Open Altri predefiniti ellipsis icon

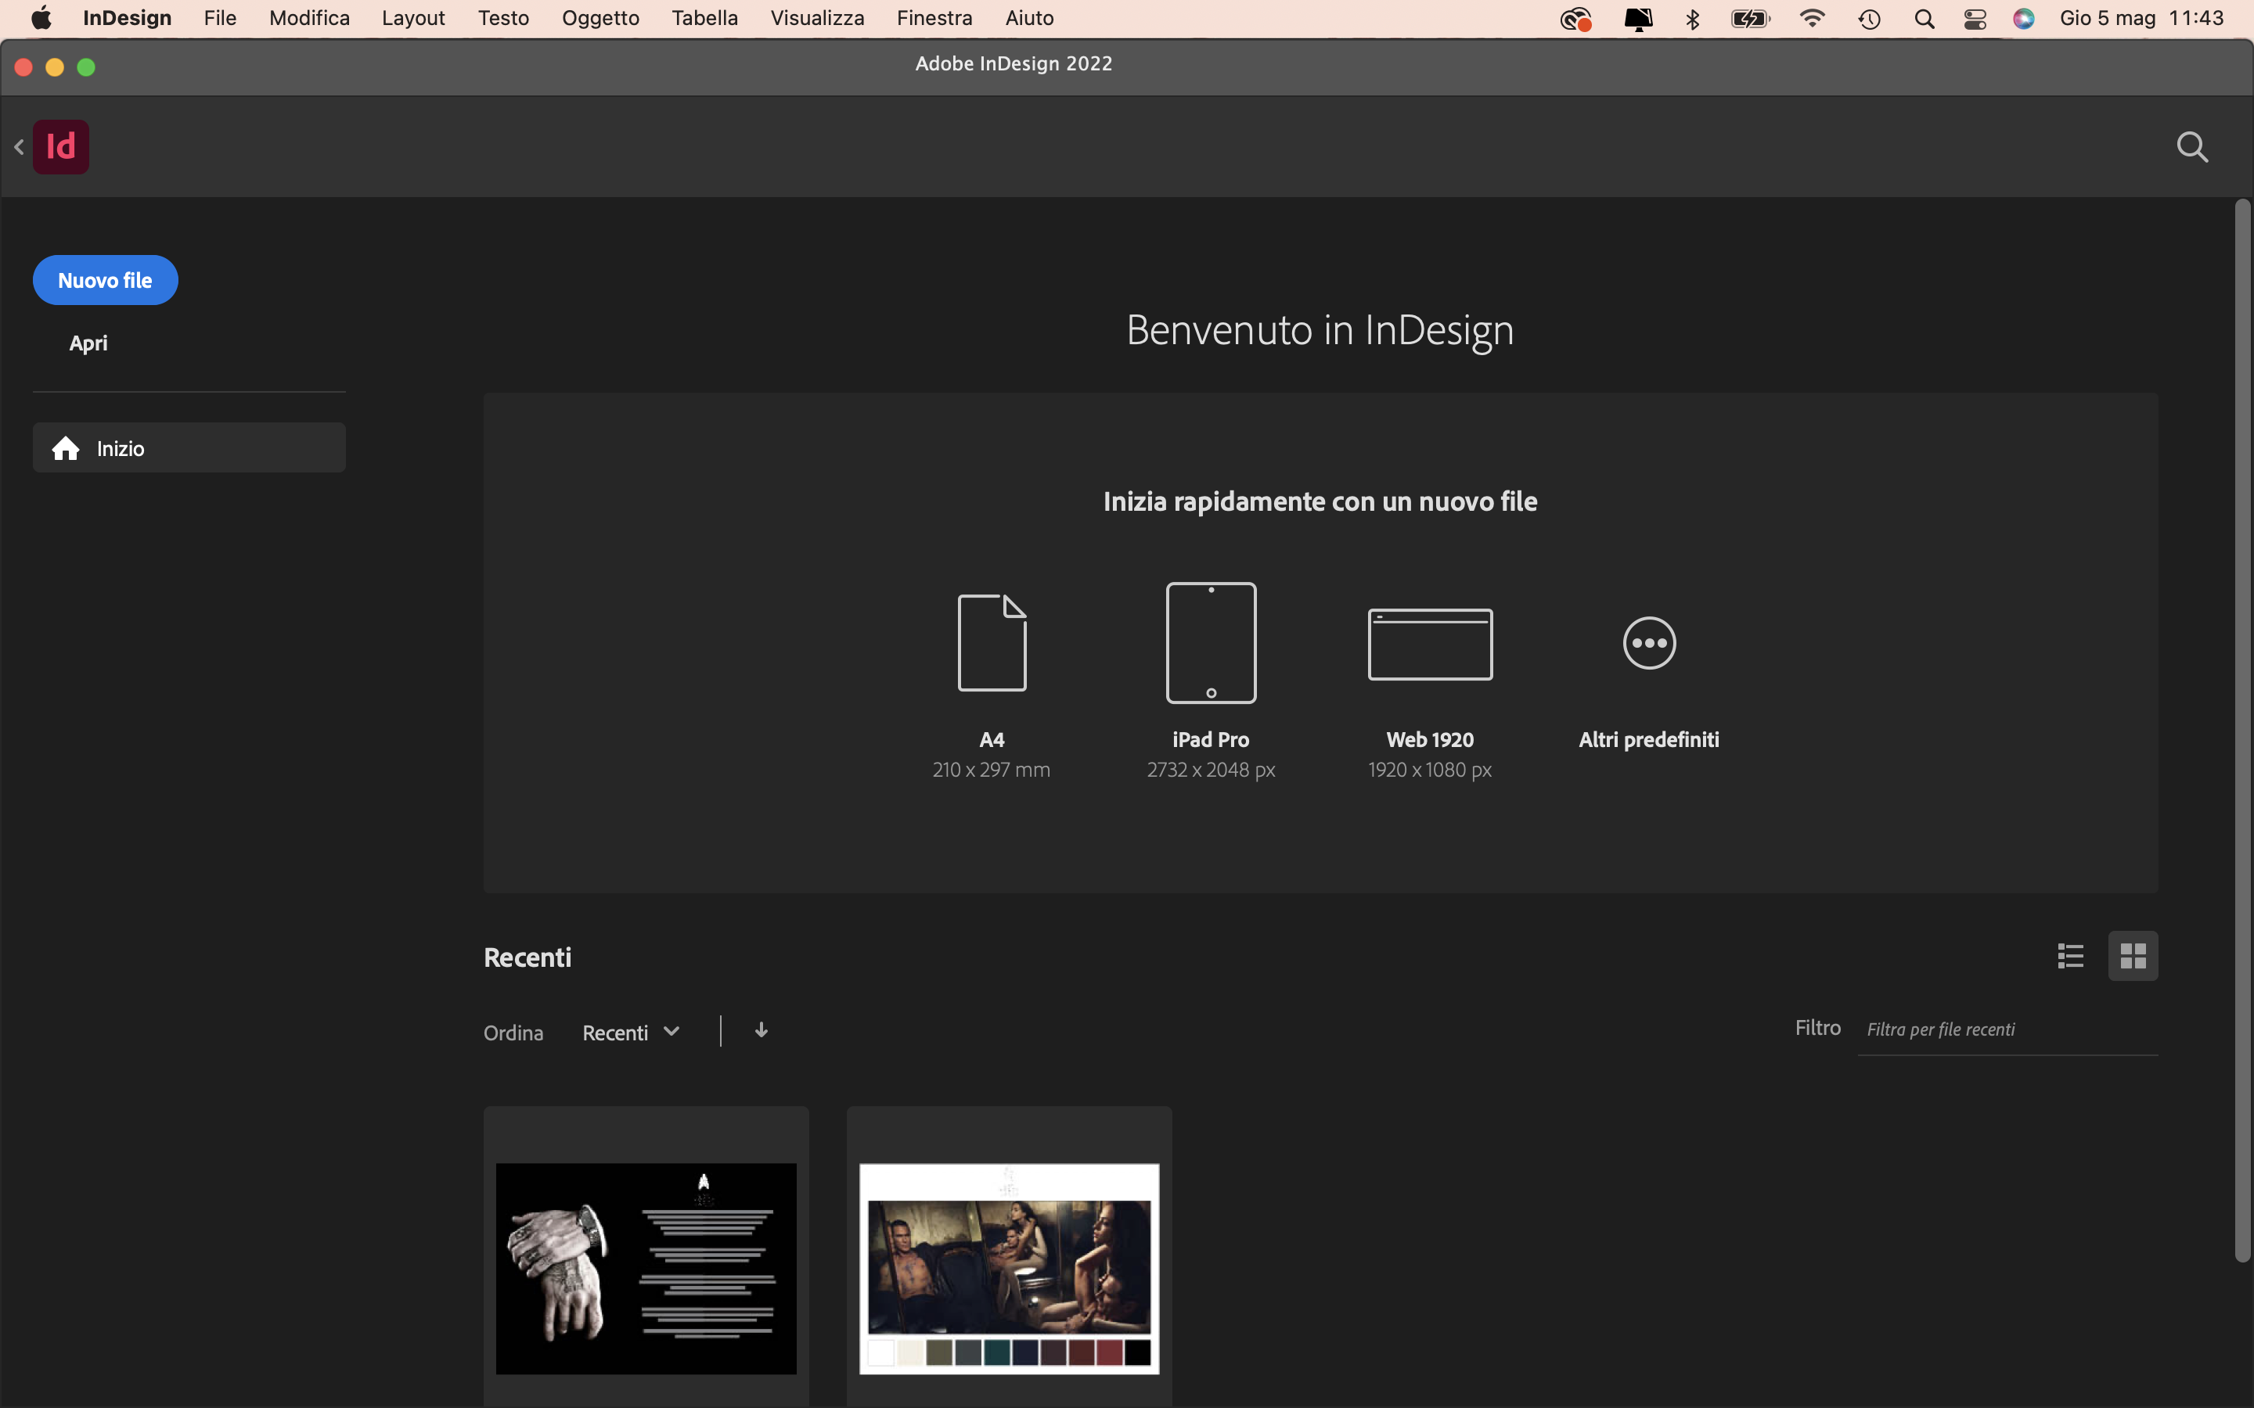1650,642
